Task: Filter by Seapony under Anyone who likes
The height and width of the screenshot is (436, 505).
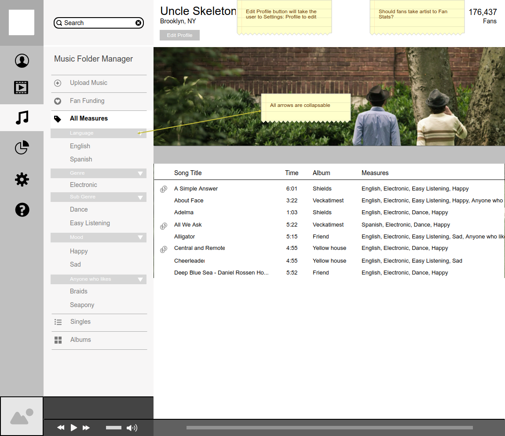Action: coord(82,305)
